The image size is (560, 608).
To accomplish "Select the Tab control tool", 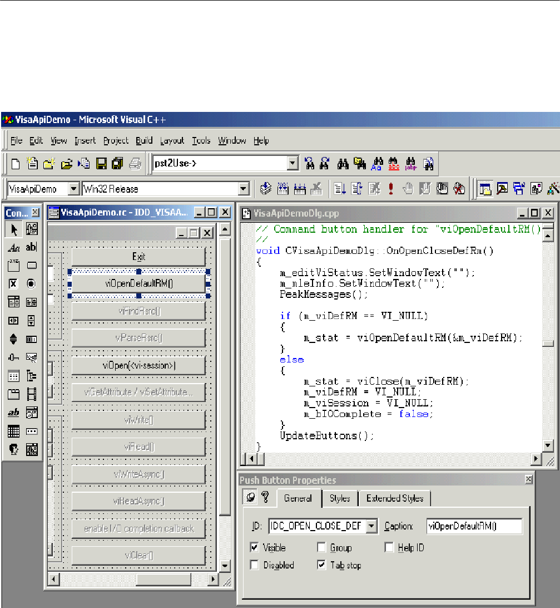I will 13,394.
